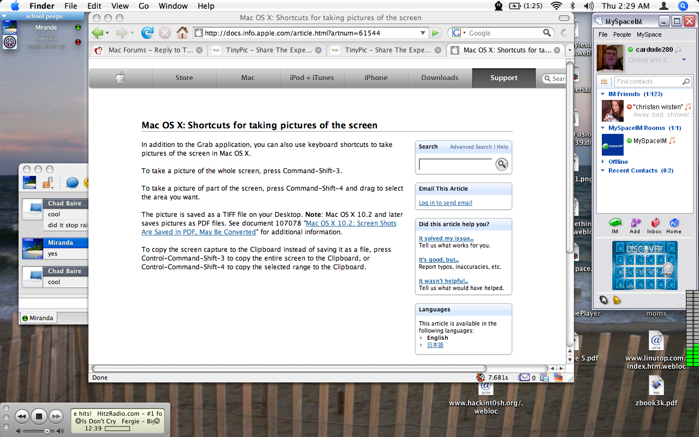
Task: Open the Inbox mailbox icon in MySpaceIM
Action: [655, 223]
